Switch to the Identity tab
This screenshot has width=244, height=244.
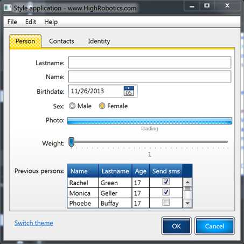(x=99, y=41)
